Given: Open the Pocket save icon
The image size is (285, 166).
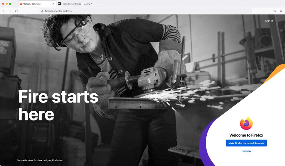Looking at the screenshot, I should pos(275,11).
